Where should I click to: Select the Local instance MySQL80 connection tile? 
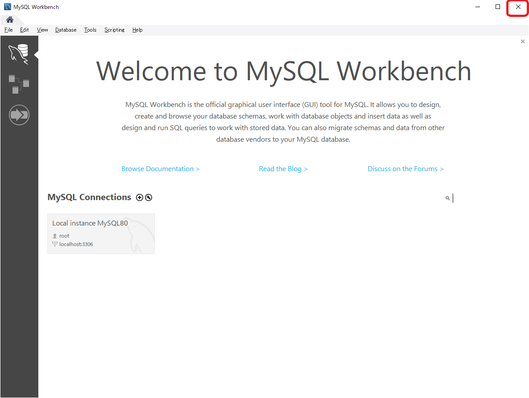(101, 234)
